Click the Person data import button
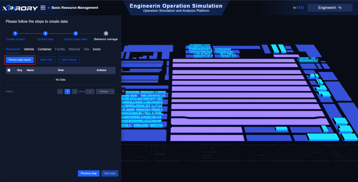 pyautogui.click(x=20, y=60)
